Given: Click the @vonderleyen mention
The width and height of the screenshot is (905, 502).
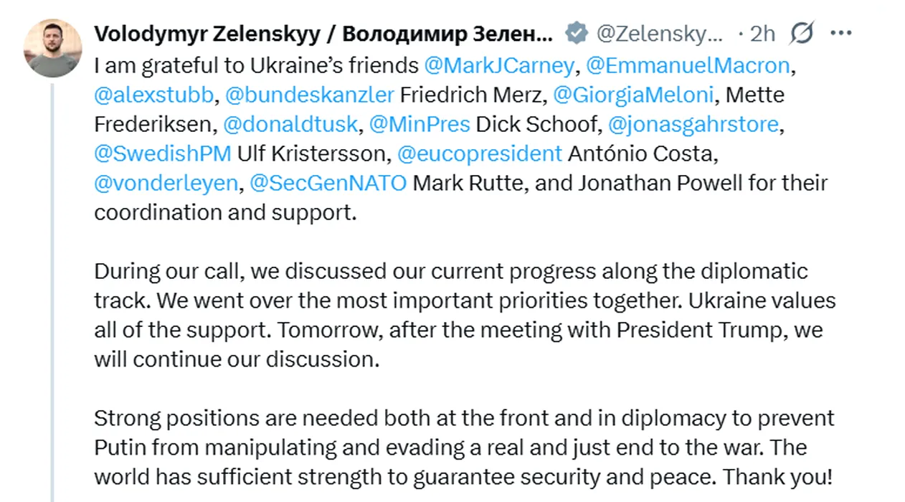Looking at the screenshot, I should 166,183.
